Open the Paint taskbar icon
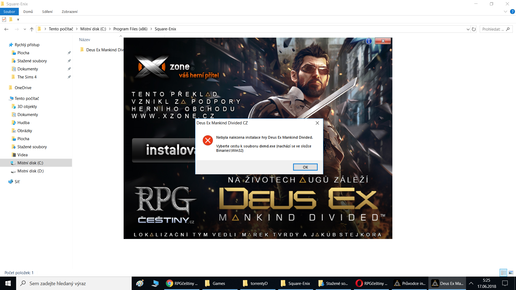The image size is (516, 290). tap(140, 283)
